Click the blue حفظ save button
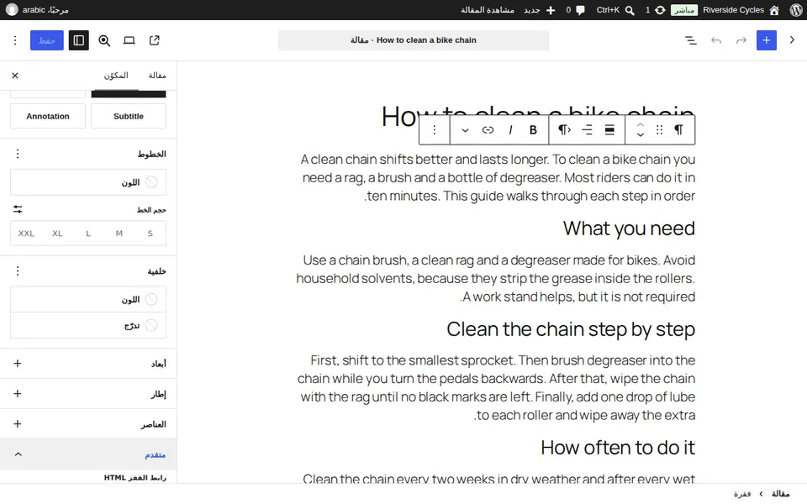This screenshot has height=504, width=807. tap(47, 40)
